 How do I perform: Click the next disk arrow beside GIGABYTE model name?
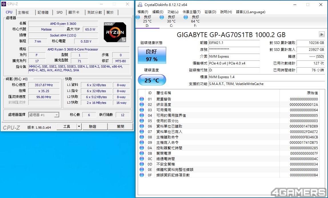pos(322,34)
